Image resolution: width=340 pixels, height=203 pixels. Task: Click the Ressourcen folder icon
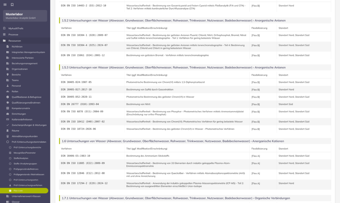(x=4, y=41)
